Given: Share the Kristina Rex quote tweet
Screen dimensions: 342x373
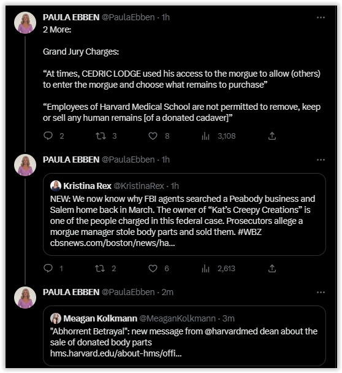Looking at the screenshot, I should point(272,268).
